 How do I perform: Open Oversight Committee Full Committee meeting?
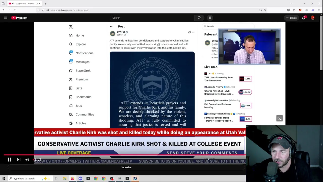pos(228,104)
